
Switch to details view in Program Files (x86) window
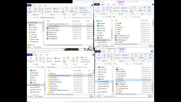pyautogui.click(x=91, y=96)
